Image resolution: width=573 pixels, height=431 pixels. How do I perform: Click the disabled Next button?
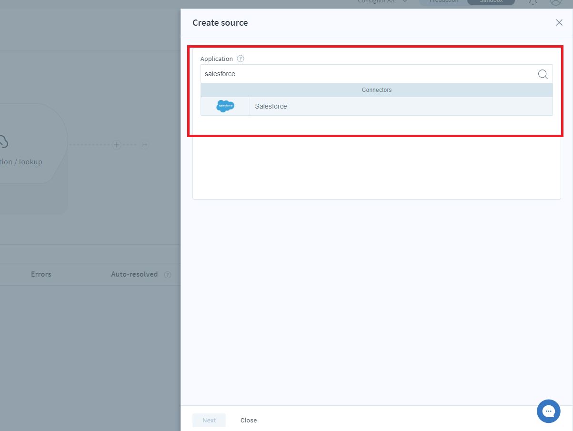coord(209,420)
